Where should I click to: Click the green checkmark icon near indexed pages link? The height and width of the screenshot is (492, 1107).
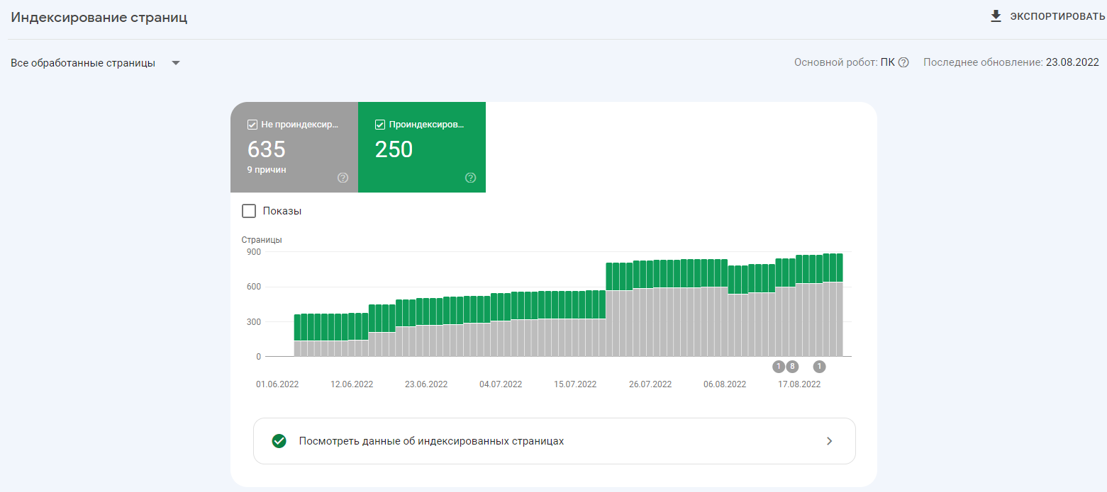280,440
